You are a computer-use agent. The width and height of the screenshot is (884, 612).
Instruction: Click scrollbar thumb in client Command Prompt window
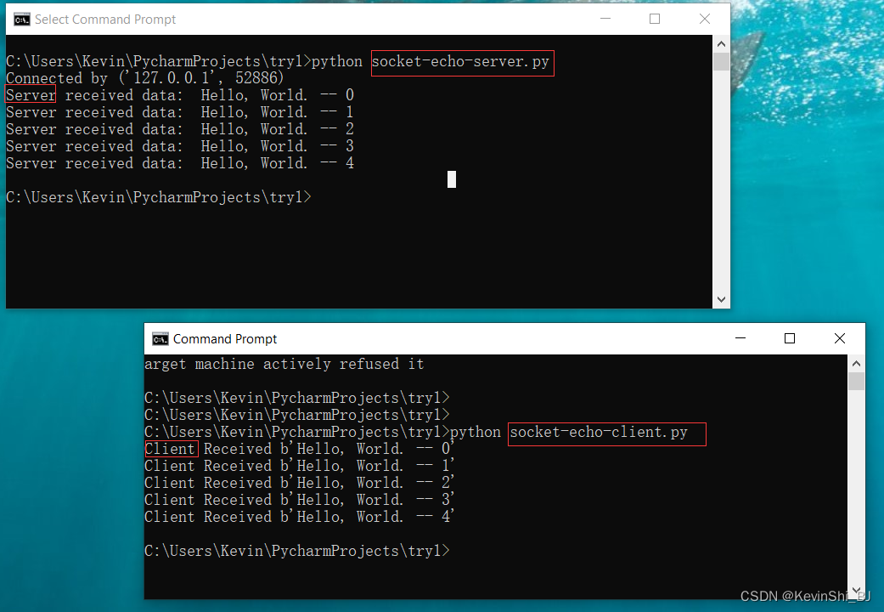[856, 381]
